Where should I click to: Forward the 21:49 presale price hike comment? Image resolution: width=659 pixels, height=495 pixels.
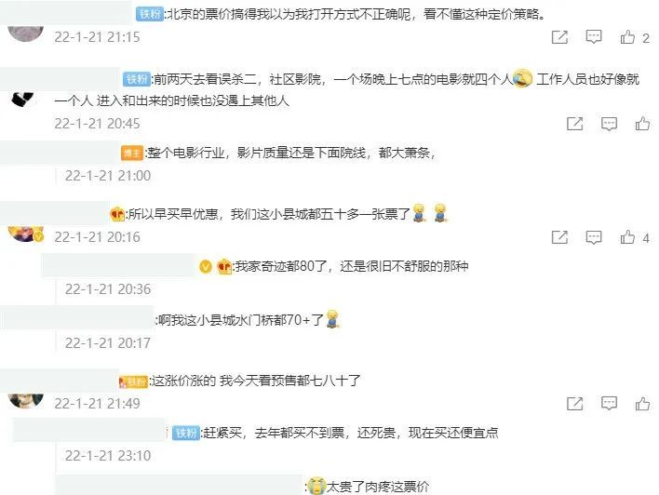point(575,404)
